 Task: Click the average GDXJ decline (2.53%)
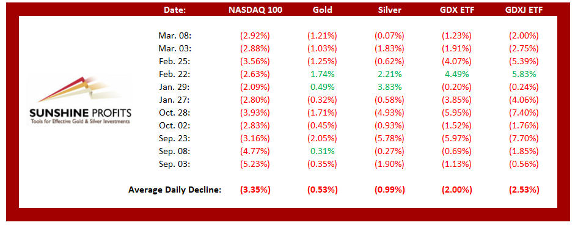[524, 190]
